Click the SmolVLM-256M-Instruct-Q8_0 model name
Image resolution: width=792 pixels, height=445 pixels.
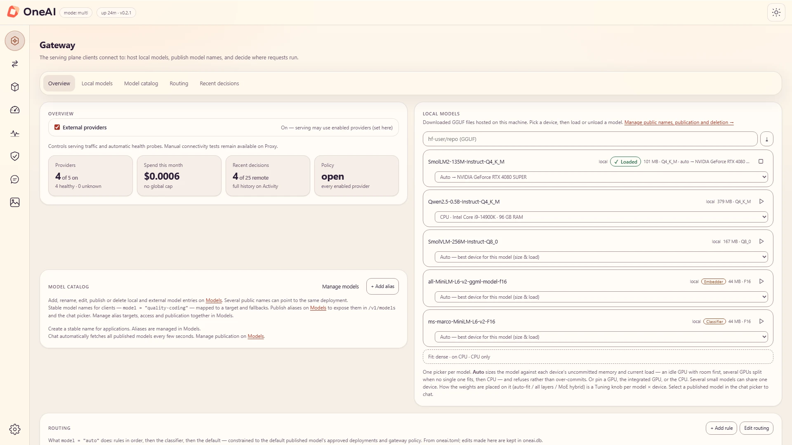[x=463, y=241]
